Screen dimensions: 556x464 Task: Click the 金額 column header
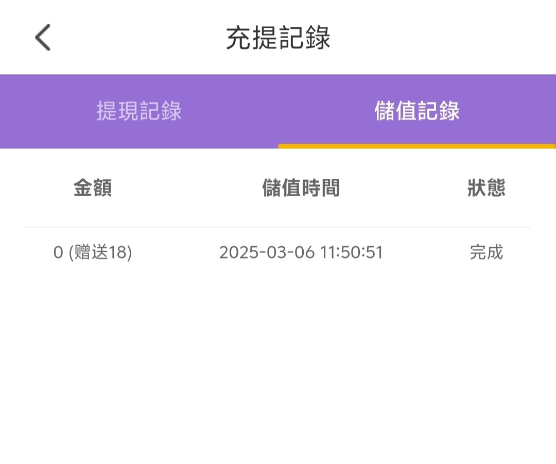[93, 188]
